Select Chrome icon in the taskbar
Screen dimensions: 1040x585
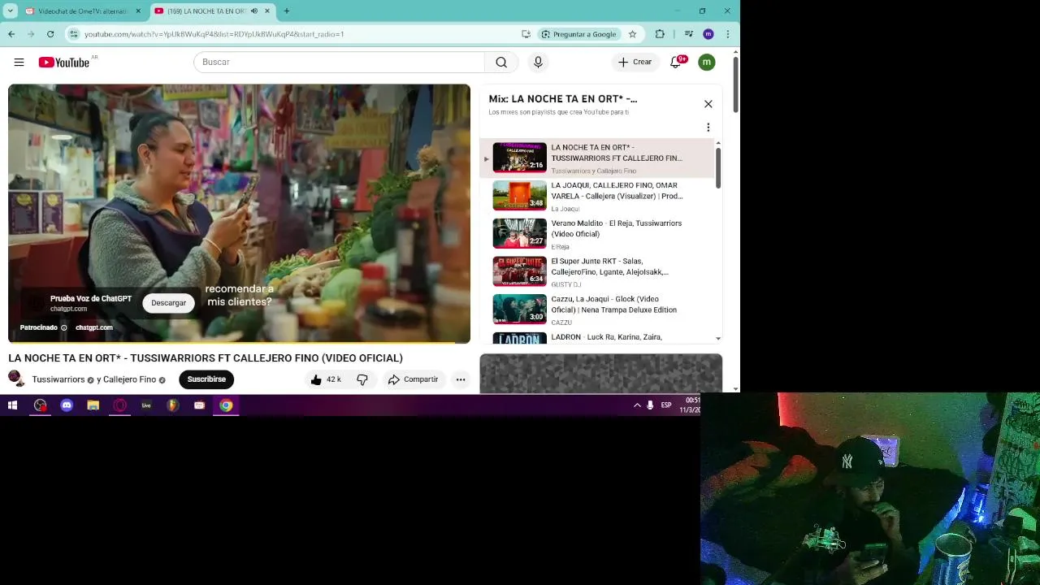click(x=226, y=405)
